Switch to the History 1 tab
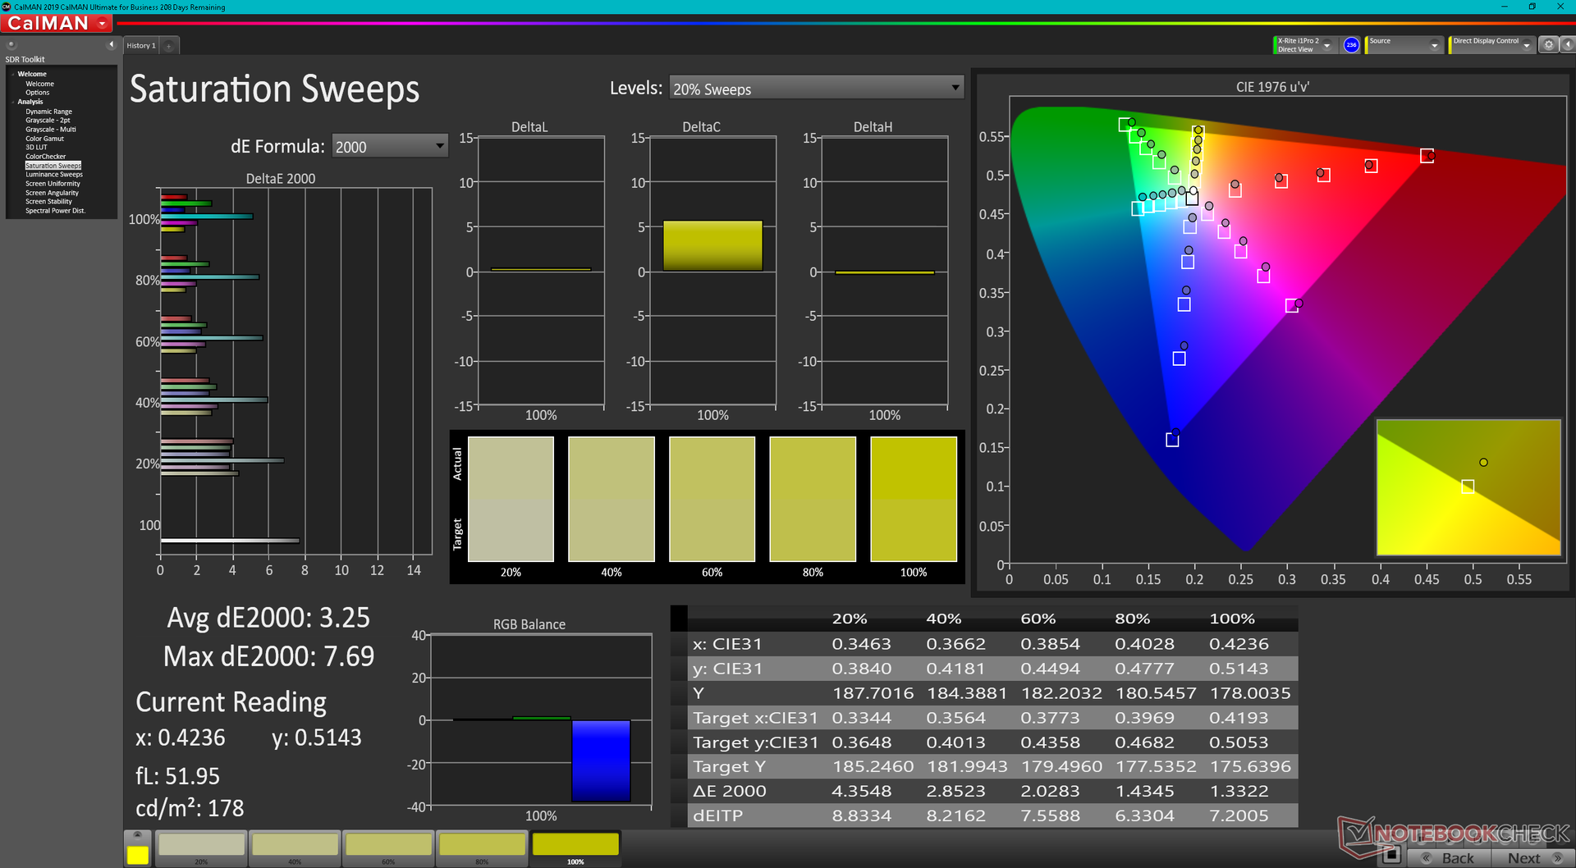This screenshot has height=868, width=1576. (x=141, y=46)
